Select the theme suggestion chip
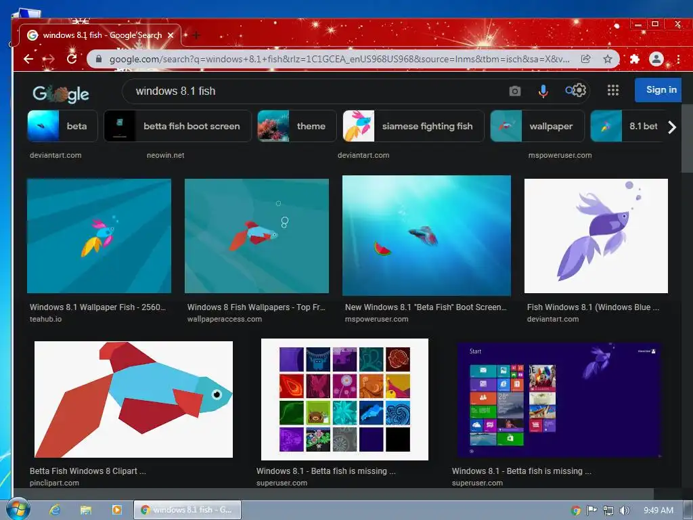Viewport: 693px width, 520px height. (x=297, y=126)
